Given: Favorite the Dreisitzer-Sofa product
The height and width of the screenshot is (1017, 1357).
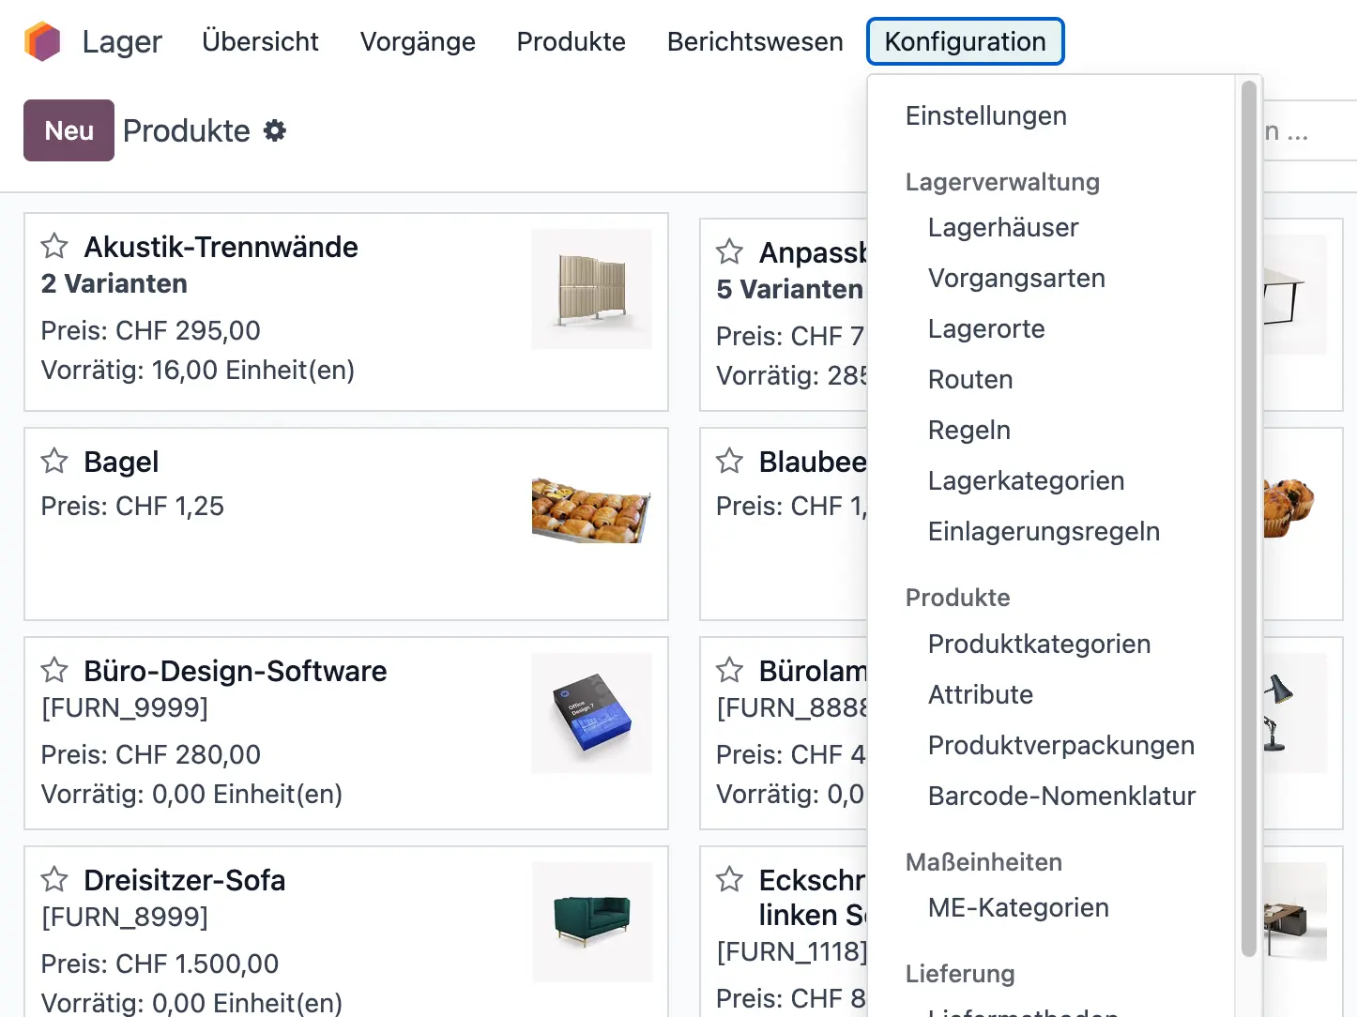Looking at the screenshot, I should [53, 879].
